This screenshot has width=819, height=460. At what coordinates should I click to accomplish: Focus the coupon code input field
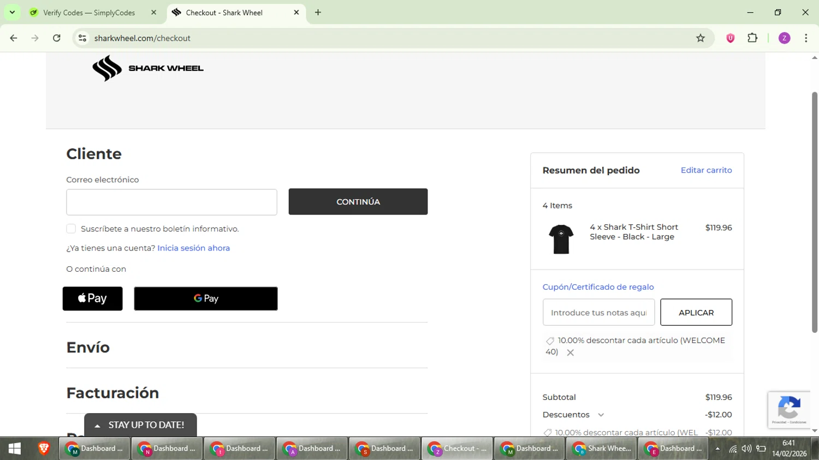tap(598, 313)
